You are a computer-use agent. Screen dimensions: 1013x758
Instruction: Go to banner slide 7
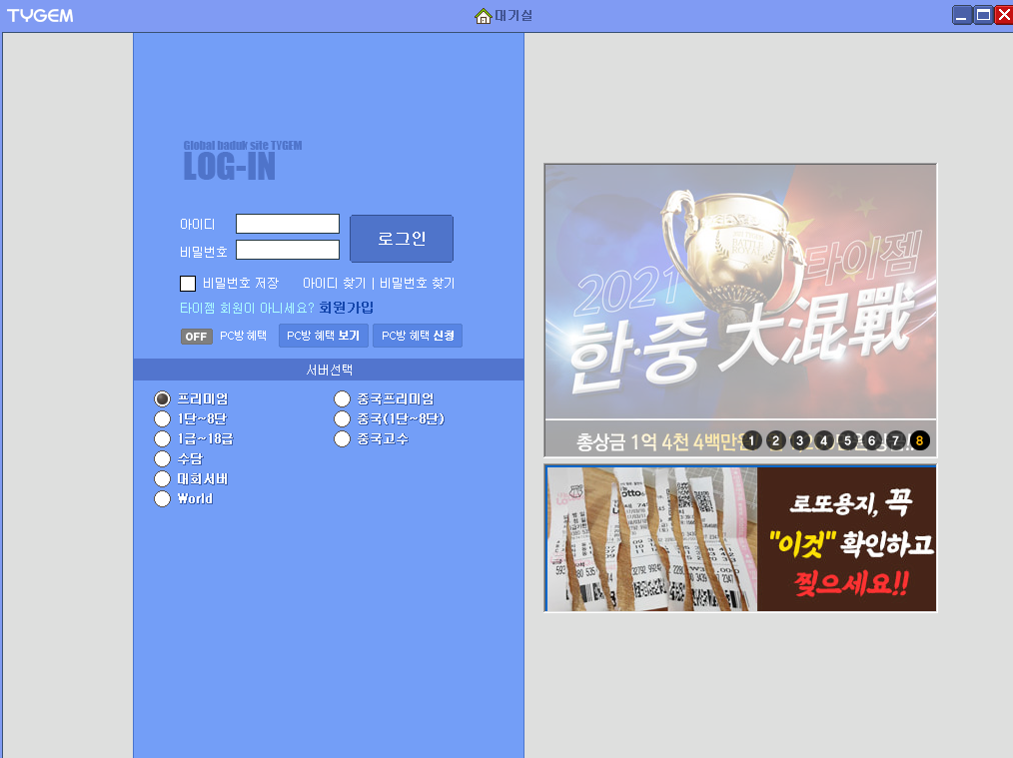[895, 441]
